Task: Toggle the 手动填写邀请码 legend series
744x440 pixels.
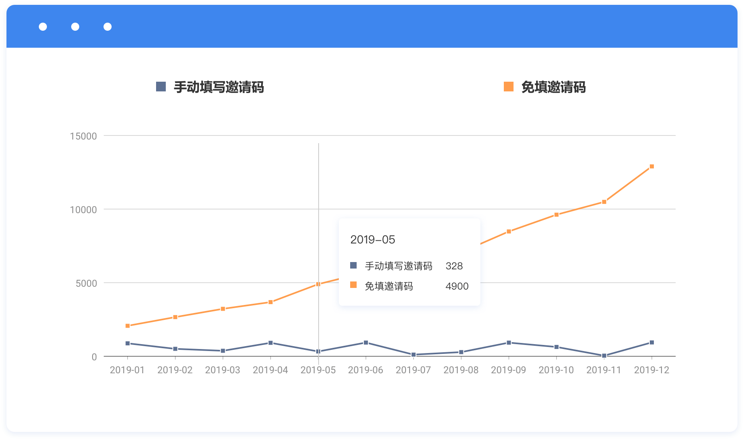Action: (x=210, y=87)
